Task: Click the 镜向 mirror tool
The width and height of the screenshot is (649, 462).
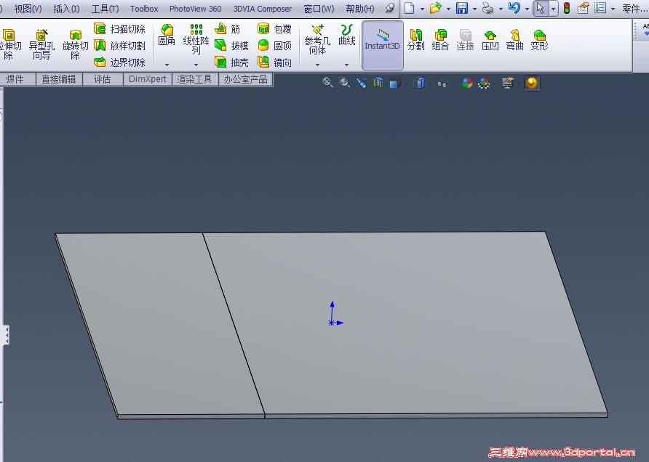Action: click(x=274, y=62)
